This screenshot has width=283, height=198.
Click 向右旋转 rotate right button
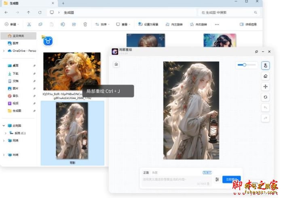(x=199, y=24)
